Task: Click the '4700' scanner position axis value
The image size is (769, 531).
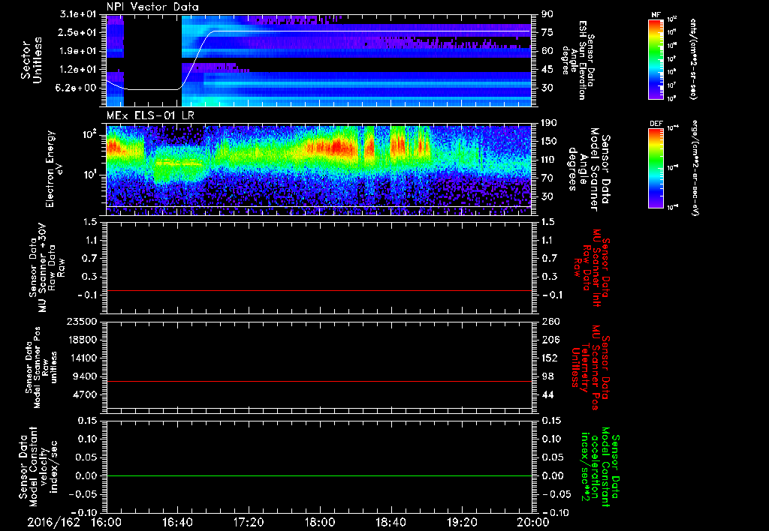Action: tap(84, 394)
